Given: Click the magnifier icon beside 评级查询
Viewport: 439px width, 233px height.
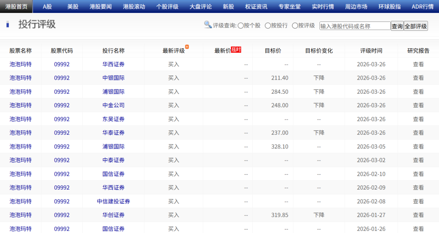Looking at the screenshot, I should (x=208, y=25).
